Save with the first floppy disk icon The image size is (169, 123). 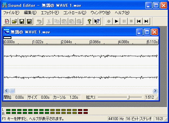[22, 21]
